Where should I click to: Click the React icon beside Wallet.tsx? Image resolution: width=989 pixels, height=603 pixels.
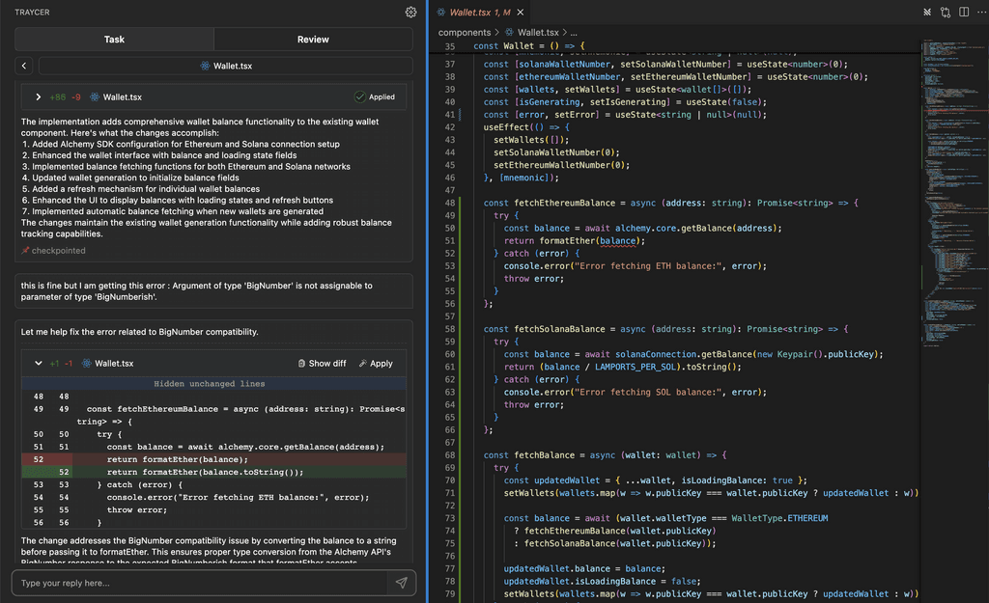pyautogui.click(x=94, y=96)
